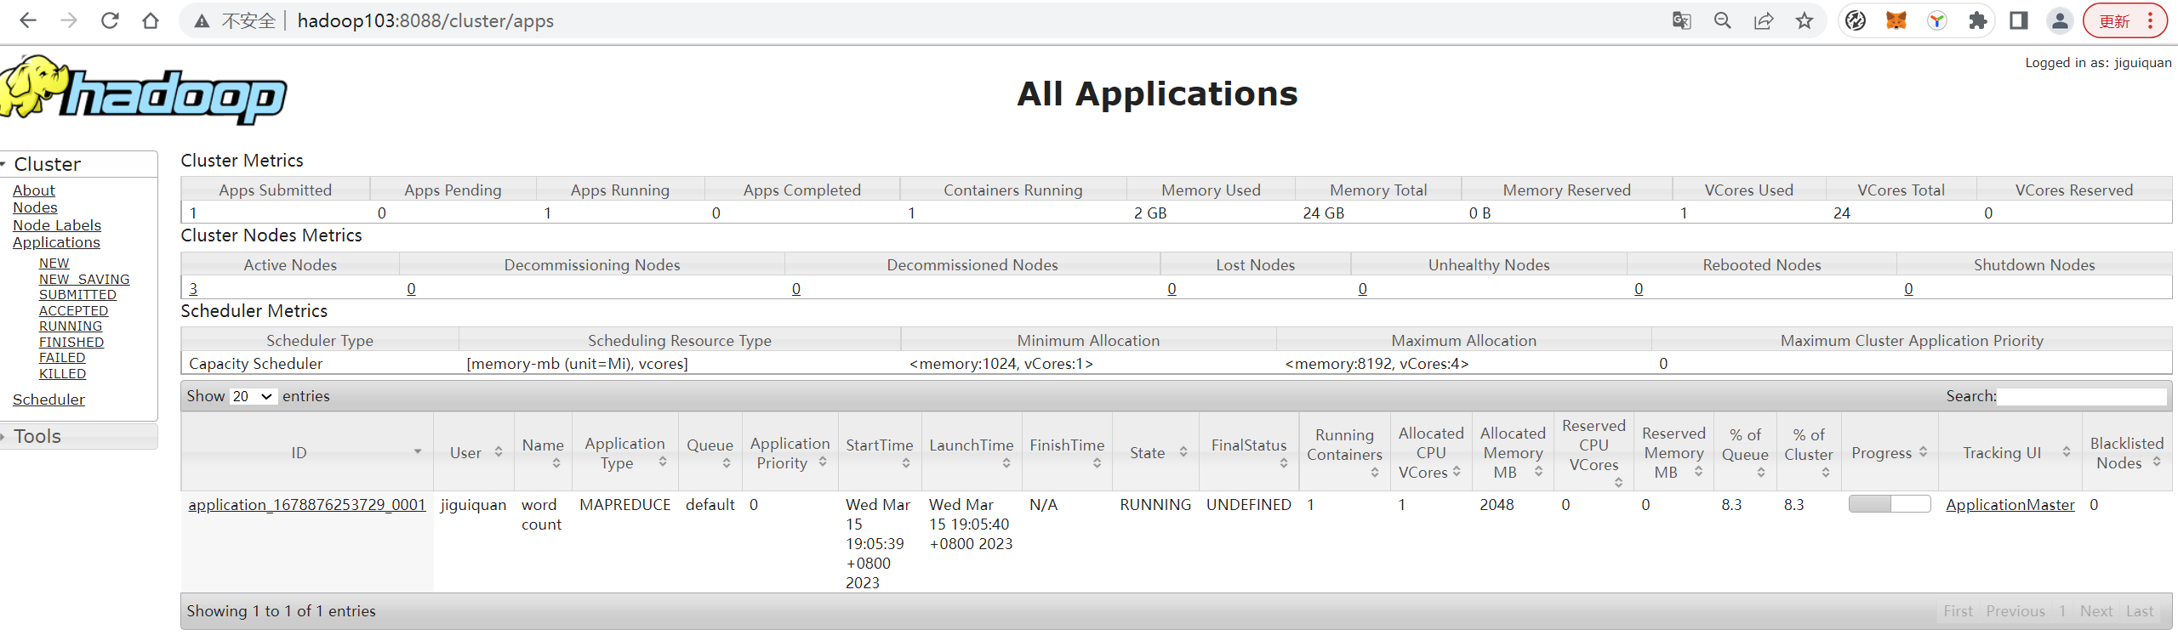Open the MetaMask fox extension
2178x635 pixels.
point(1896,20)
